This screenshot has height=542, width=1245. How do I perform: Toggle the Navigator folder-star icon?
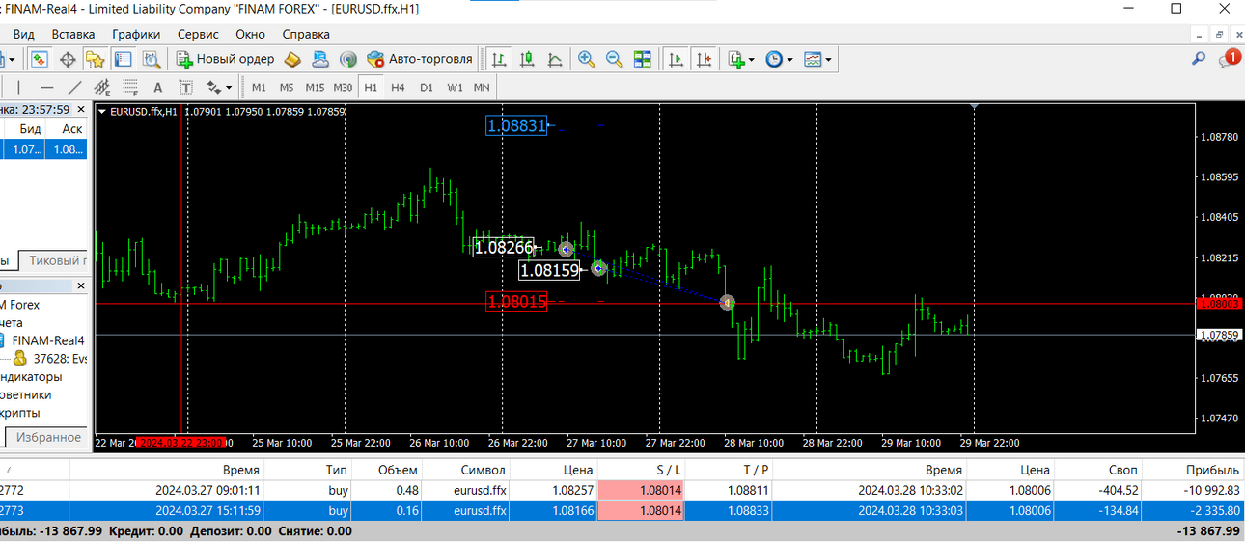coord(95,59)
